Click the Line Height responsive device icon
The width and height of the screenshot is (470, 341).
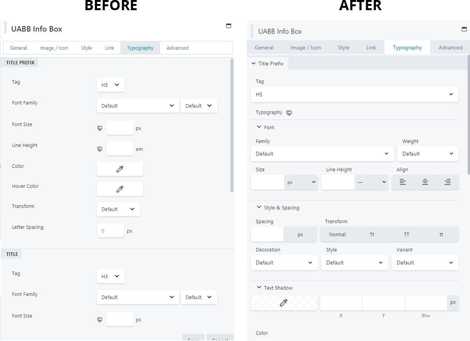[x=100, y=149]
